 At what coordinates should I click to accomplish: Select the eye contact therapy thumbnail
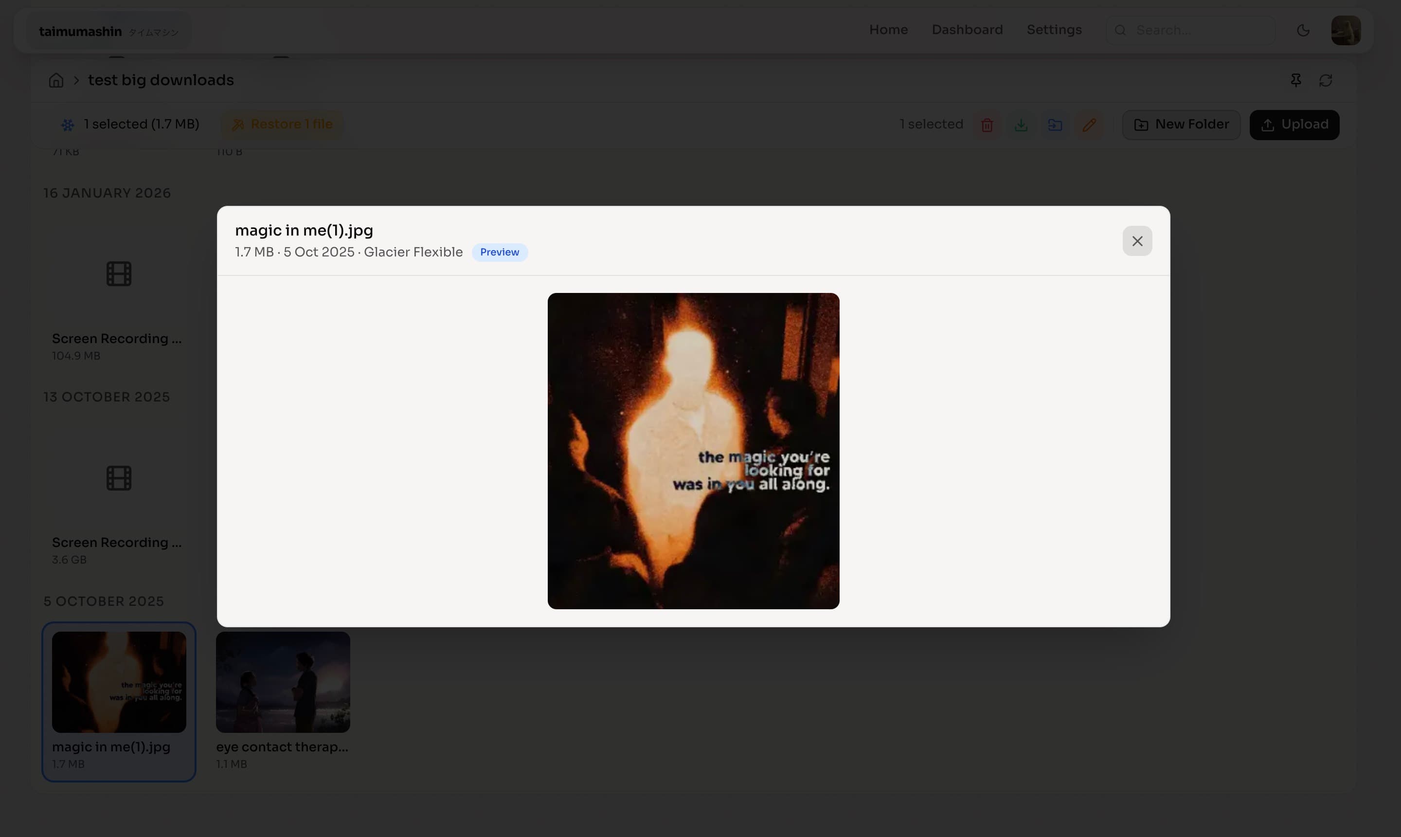click(283, 682)
